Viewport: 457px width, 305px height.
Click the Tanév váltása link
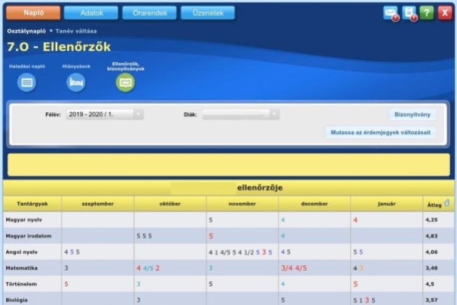[76, 31]
